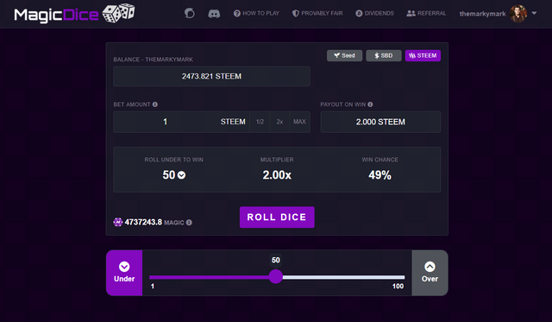
Task: Click the themarkymark username
Action: click(482, 14)
